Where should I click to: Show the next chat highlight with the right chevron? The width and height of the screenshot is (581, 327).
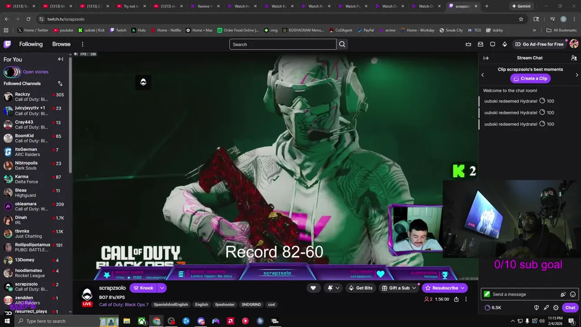(577, 75)
